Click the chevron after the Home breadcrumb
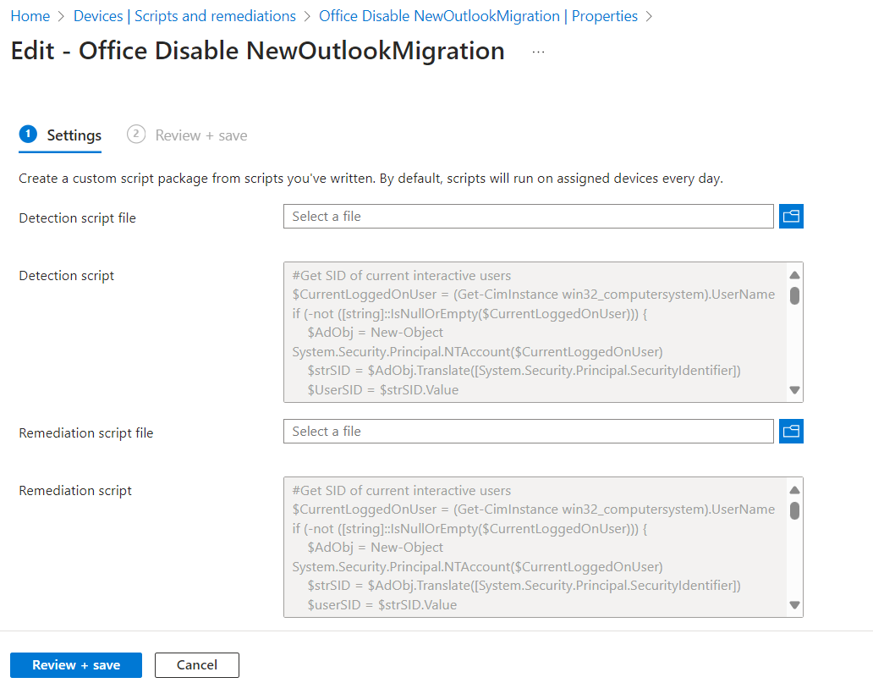The width and height of the screenshot is (873, 683). (x=62, y=17)
